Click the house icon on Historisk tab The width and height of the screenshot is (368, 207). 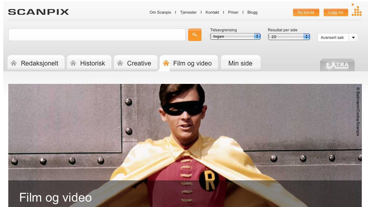[73, 63]
